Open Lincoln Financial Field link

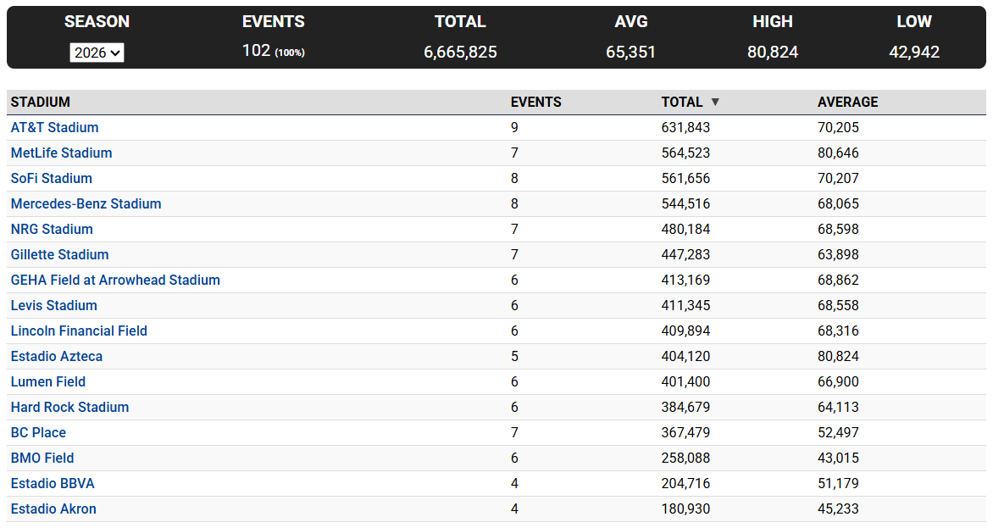79,331
